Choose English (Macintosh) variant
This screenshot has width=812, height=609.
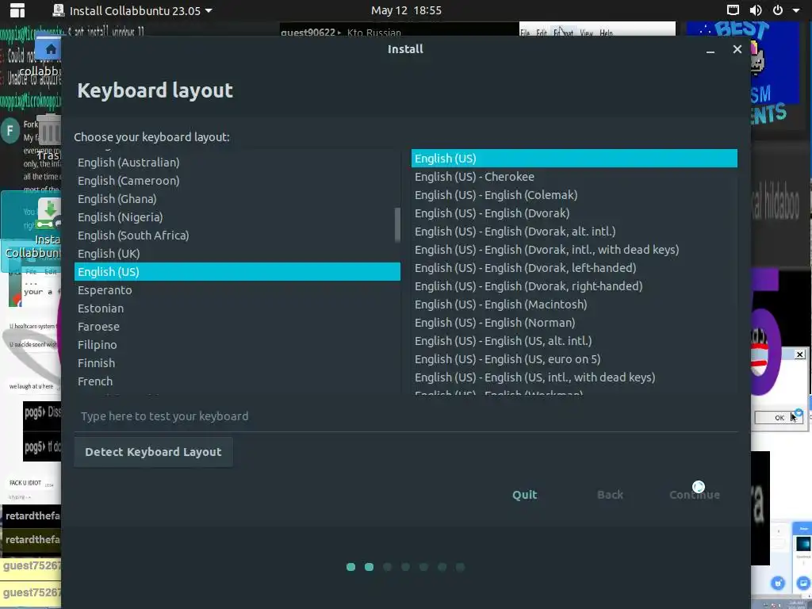(574, 304)
